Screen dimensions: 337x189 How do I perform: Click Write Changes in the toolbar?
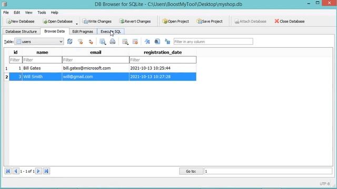pos(97,21)
